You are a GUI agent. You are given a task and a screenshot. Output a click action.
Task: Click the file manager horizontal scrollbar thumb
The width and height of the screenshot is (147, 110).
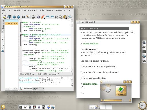point(113,100)
